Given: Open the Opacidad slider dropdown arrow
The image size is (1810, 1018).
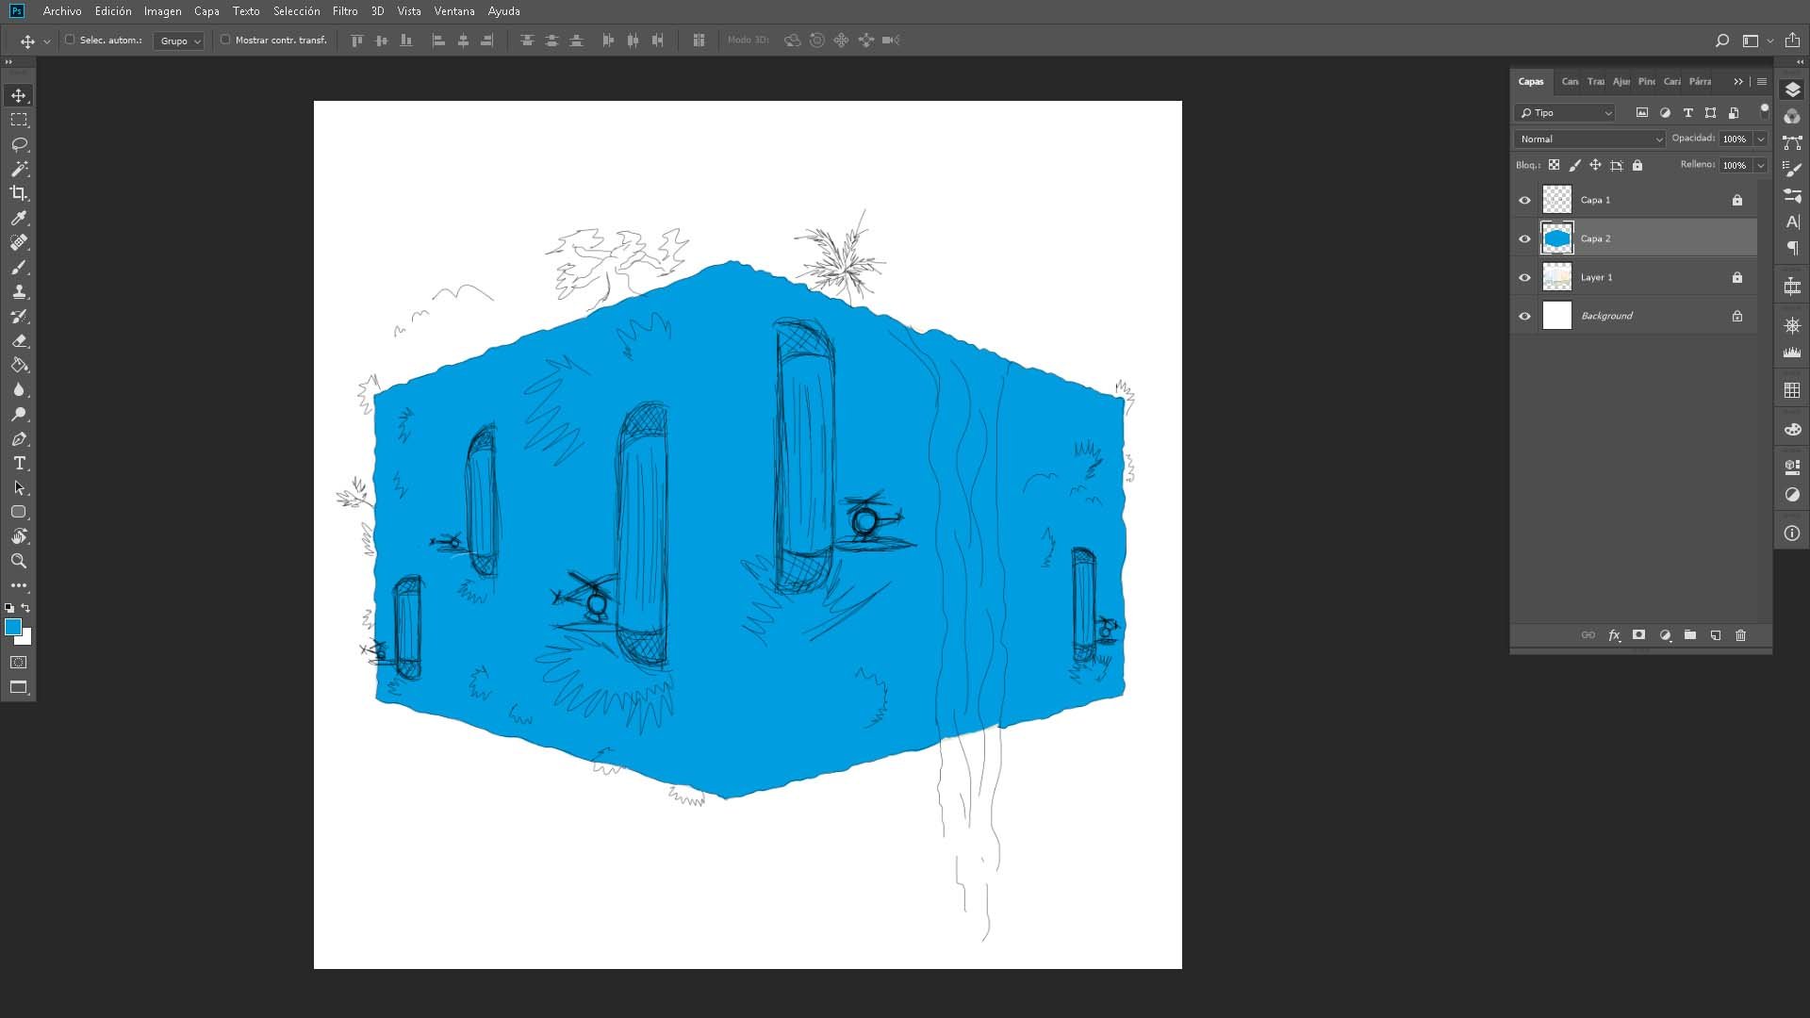Looking at the screenshot, I should pyautogui.click(x=1760, y=139).
